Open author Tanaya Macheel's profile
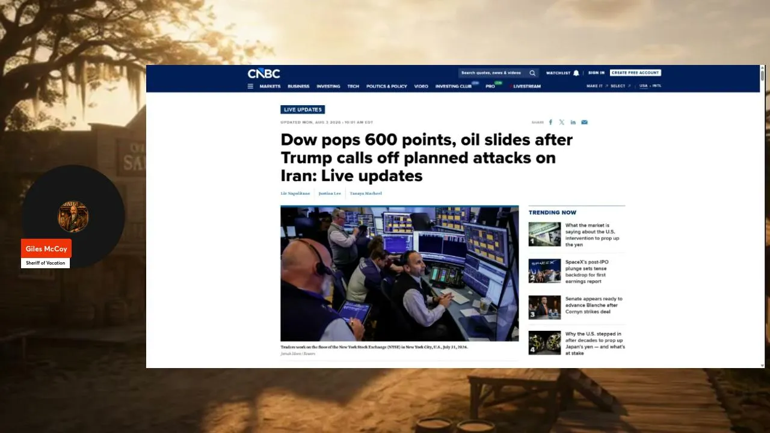The image size is (770, 433). pyautogui.click(x=366, y=194)
